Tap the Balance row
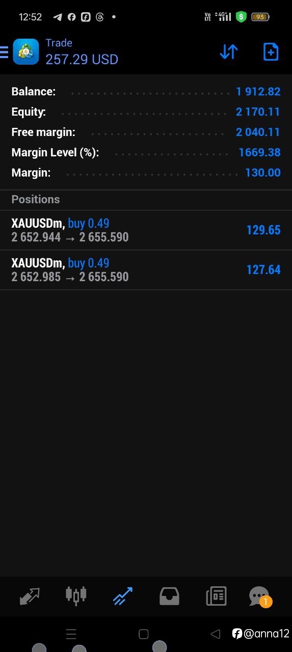Screen dimensions: 292x652 146,92
